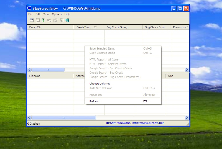Click the Find toolbar icon
Image resolution: width=222 pixels, height=149 pixels.
coord(61,20)
